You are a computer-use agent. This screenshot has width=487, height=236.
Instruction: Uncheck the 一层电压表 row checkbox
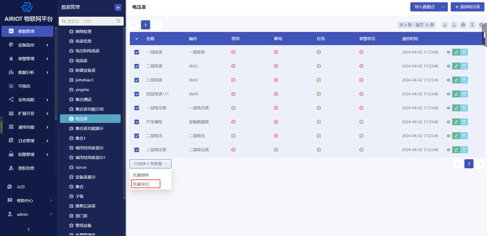(137, 108)
